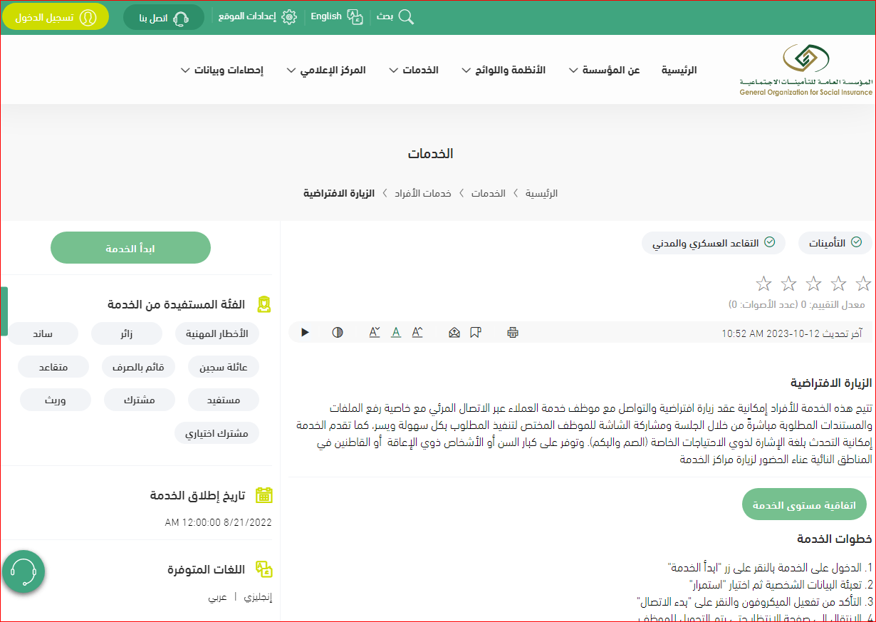Click the share by email envelope icon
The width and height of the screenshot is (876, 622).
[x=454, y=332]
